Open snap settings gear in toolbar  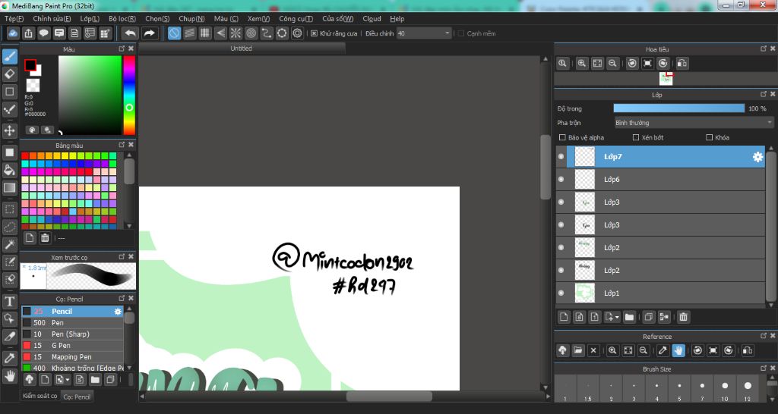point(297,33)
